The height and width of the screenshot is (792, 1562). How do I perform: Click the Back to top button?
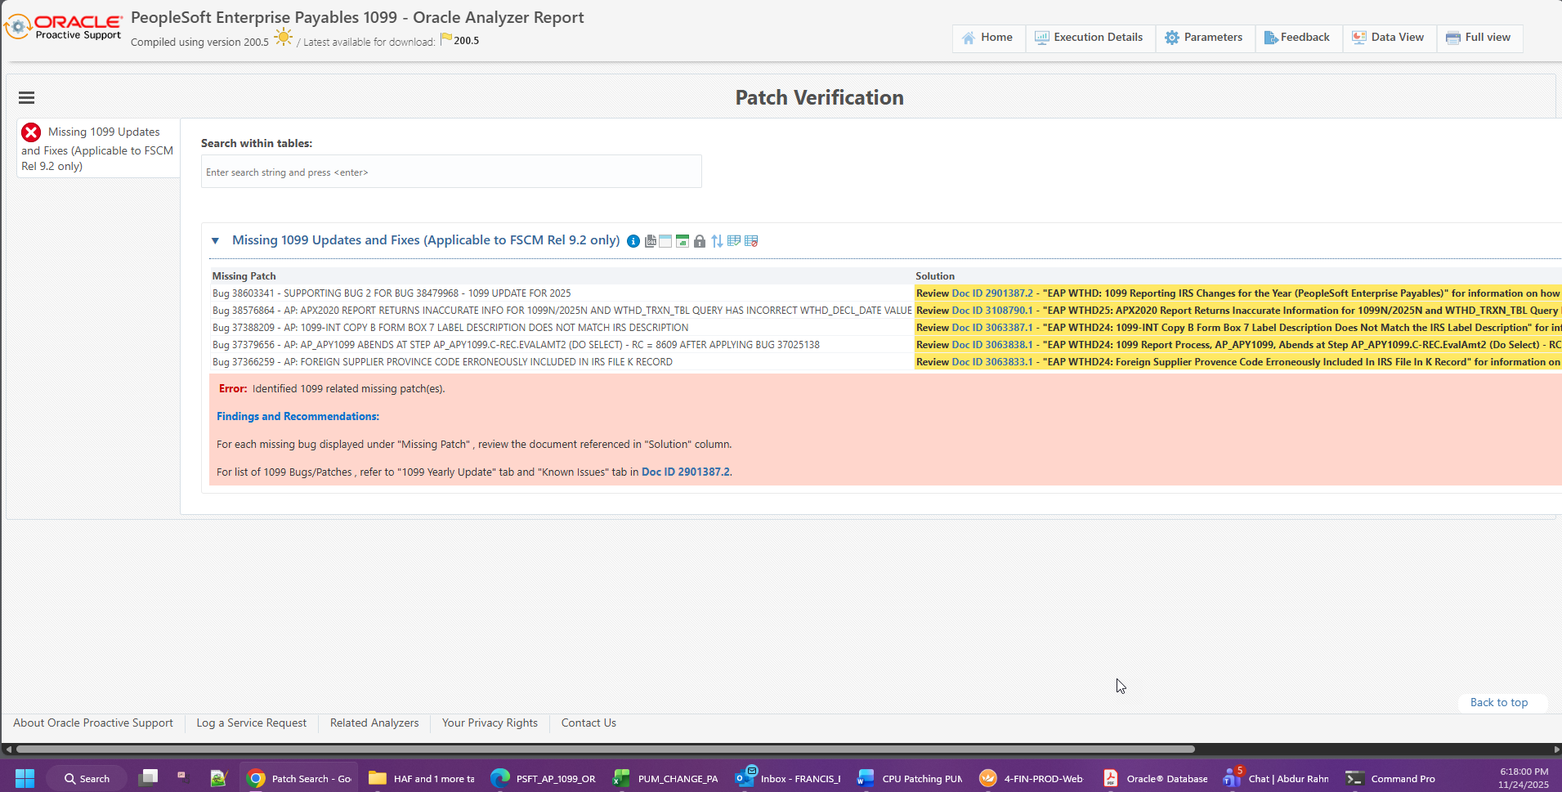click(x=1499, y=703)
